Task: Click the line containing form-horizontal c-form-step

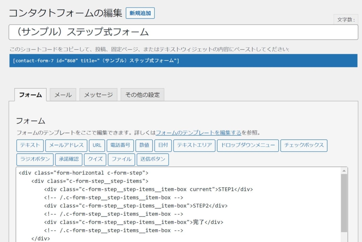Action: [x=83, y=173]
